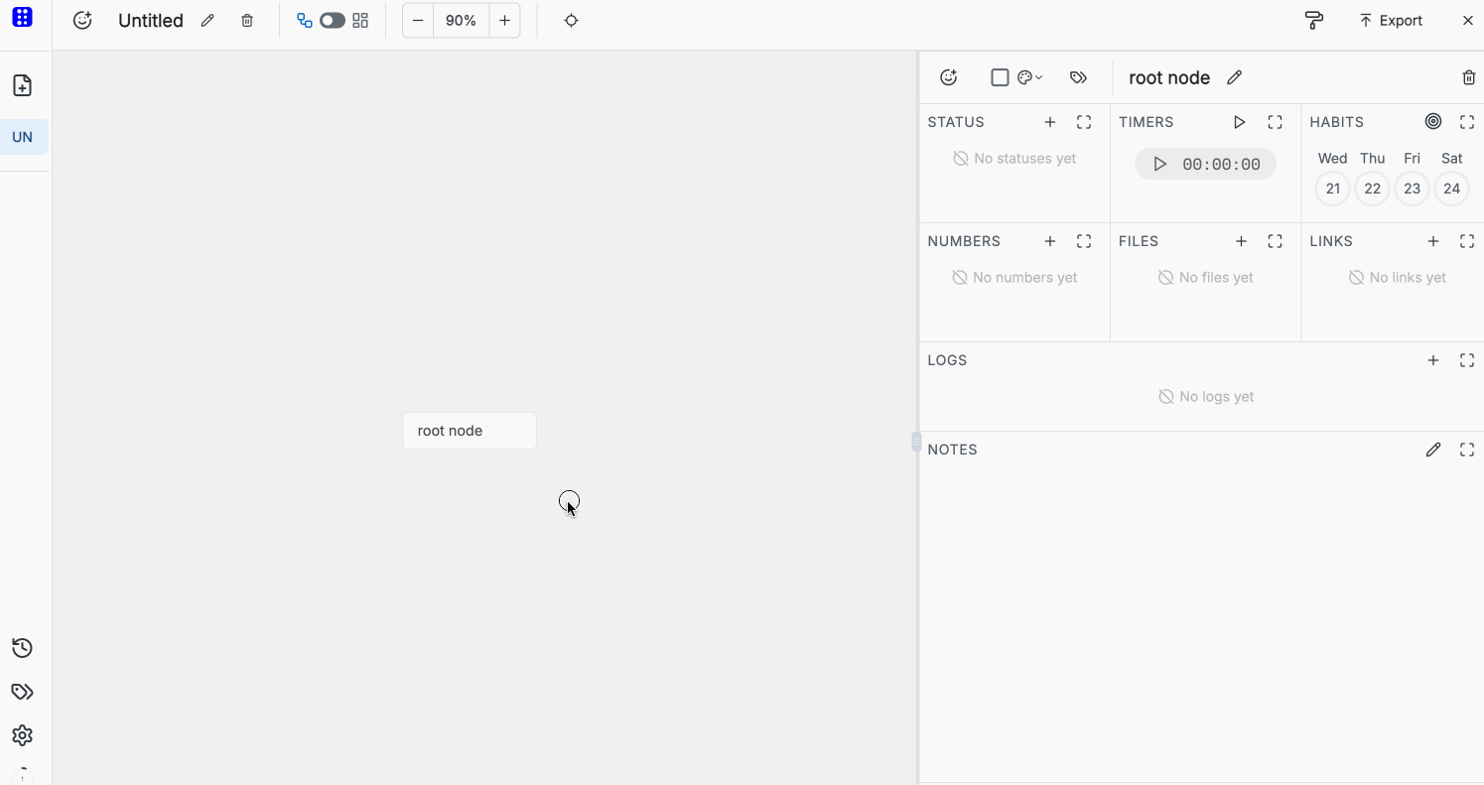
Task: Mark the Saturday 24 habit circle
Action: pyautogui.click(x=1451, y=189)
